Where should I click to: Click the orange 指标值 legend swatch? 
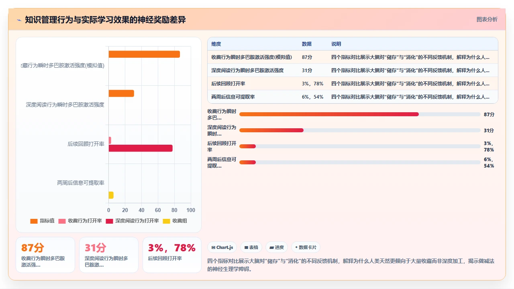click(34, 221)
